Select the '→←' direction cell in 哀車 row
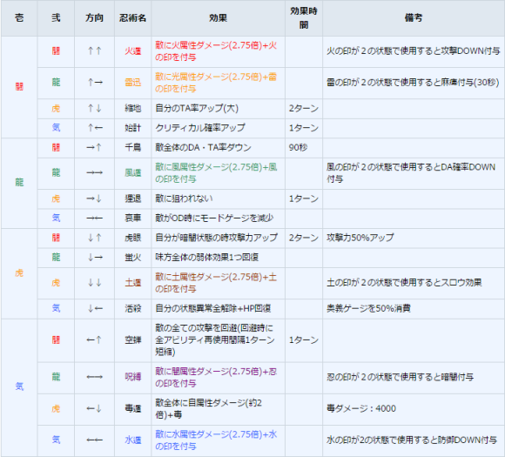The height and width of the screenshot is (457, 505). click(94, 218)
